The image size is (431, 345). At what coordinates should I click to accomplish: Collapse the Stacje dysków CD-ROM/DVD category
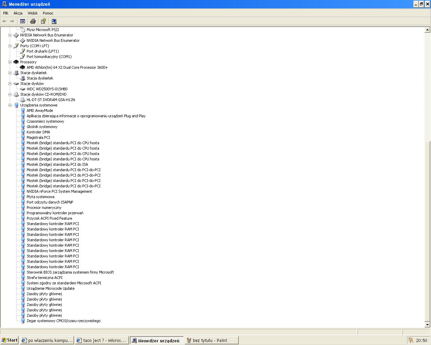click(10, 94)
